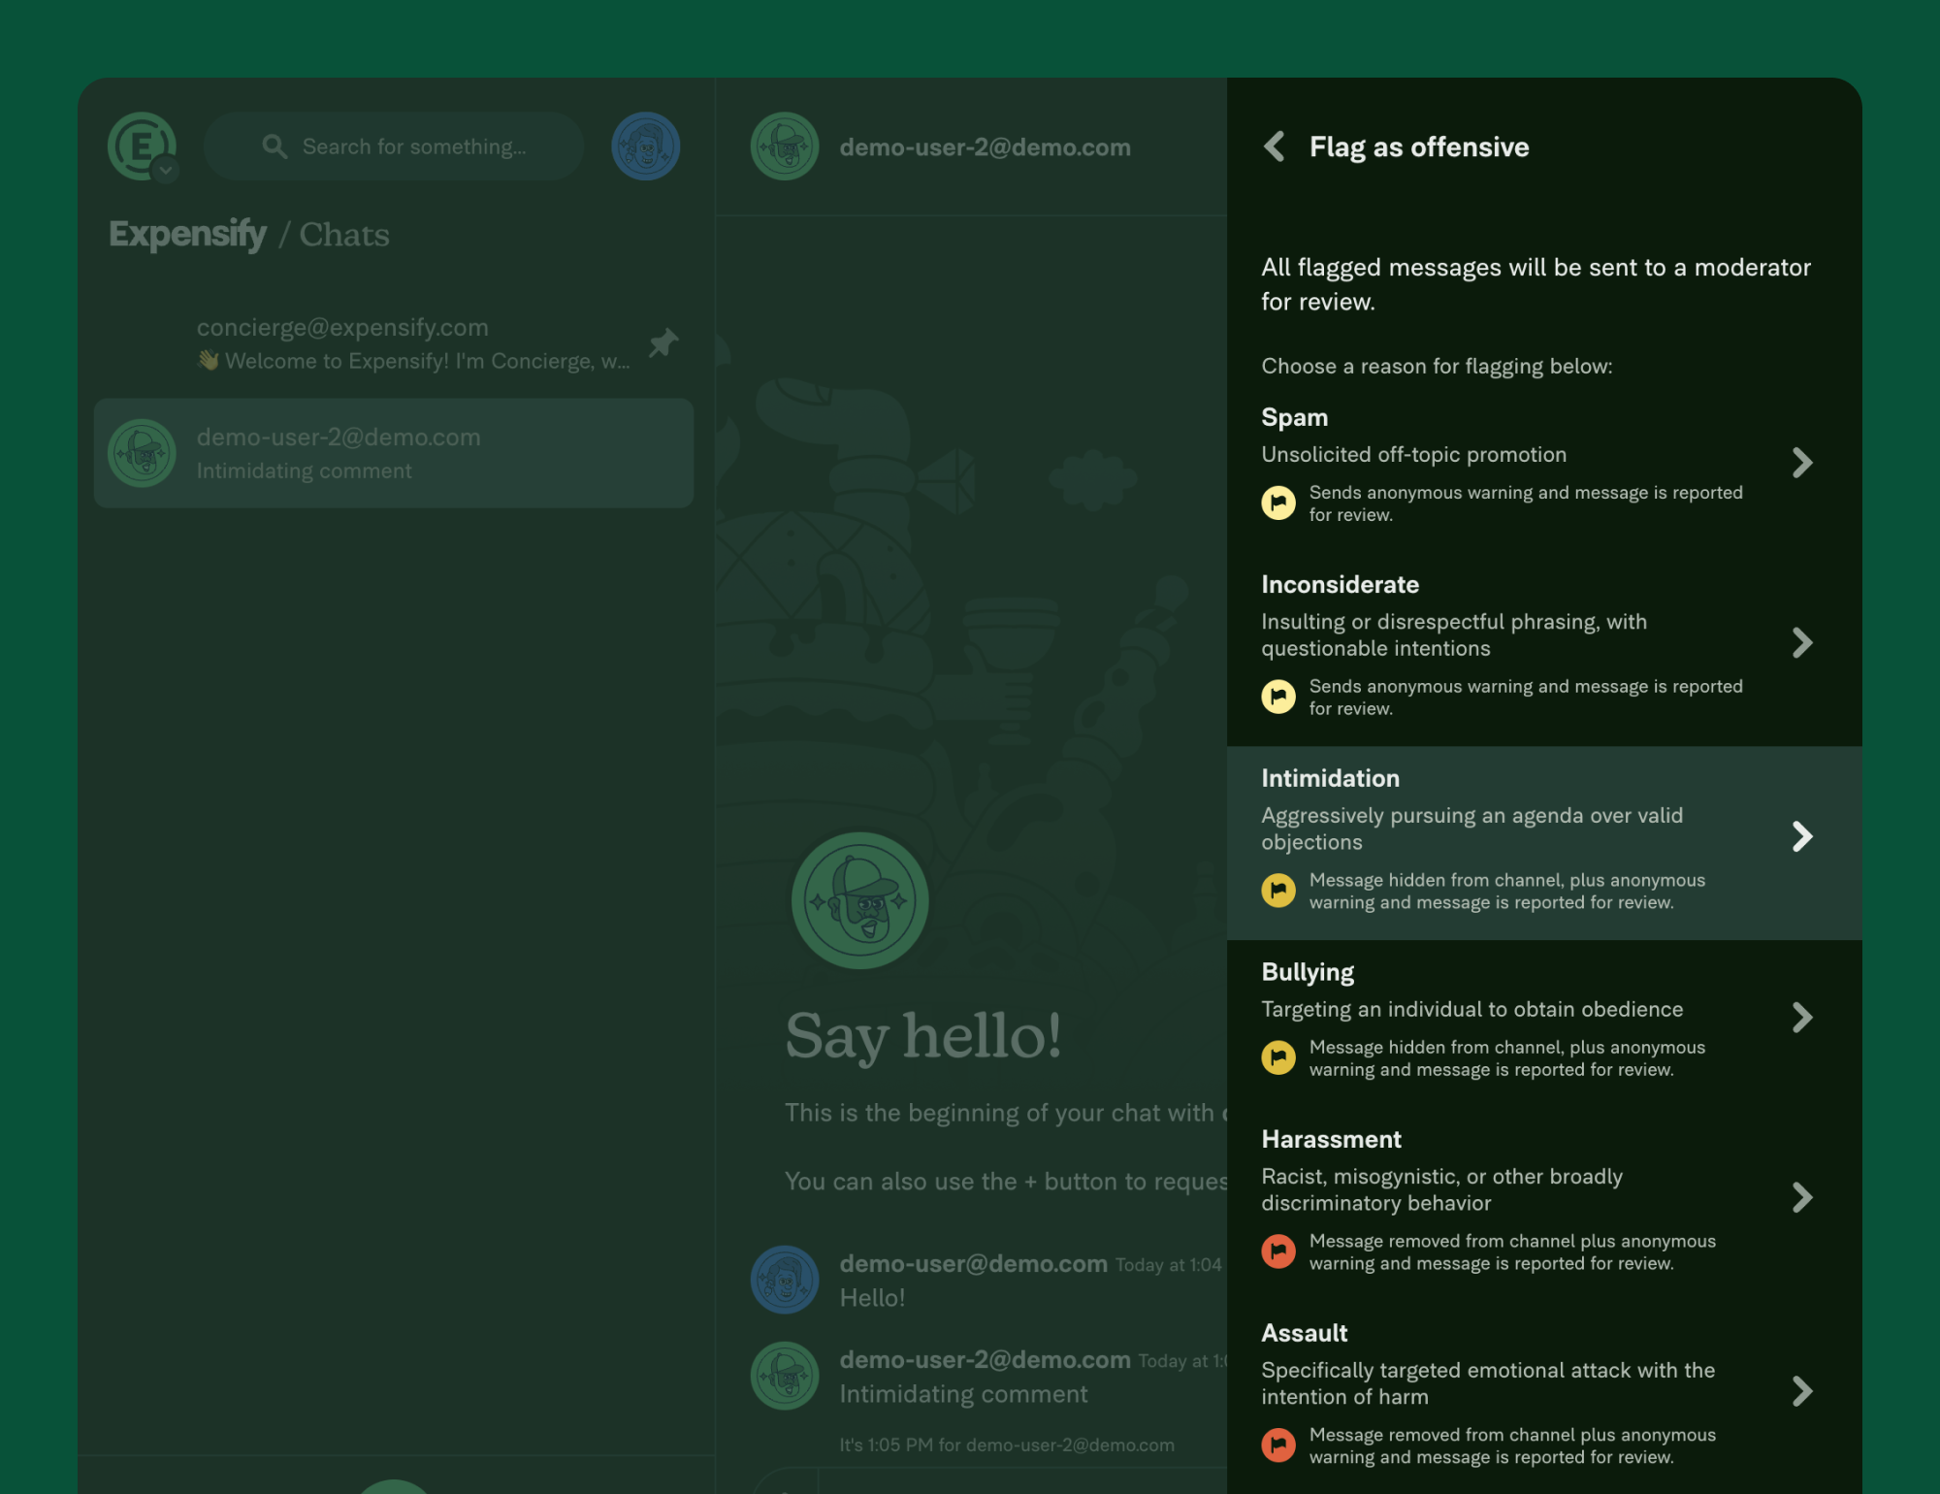Navigate back from Flag as offensive panel

(x=1277, y=145)
